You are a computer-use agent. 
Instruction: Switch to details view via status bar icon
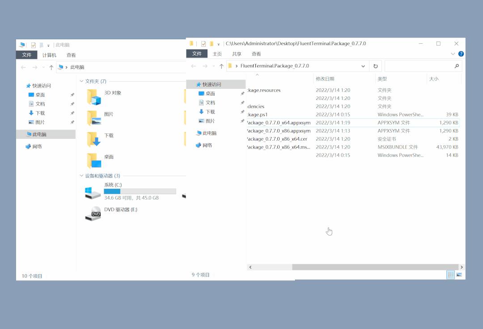450,275
